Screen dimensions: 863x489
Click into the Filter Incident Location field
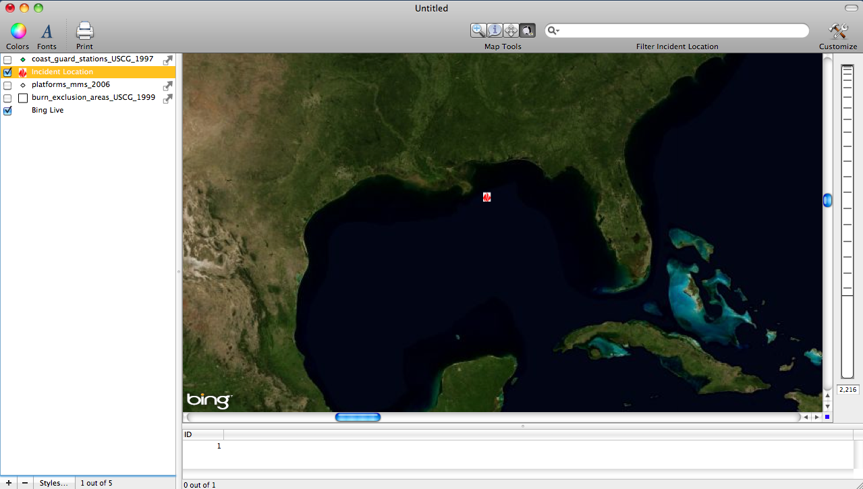[x=681, y=31]
